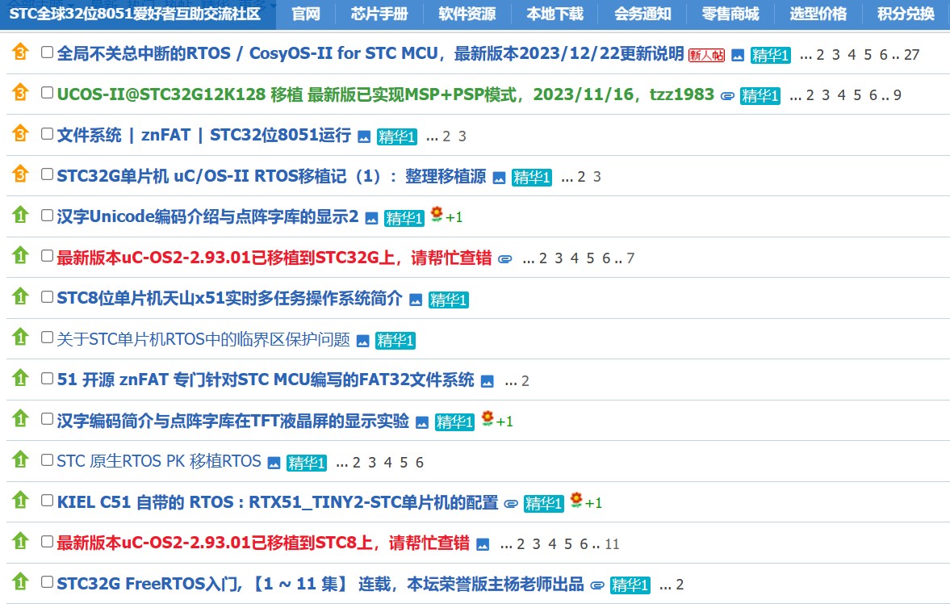
Task: Open the 官网 navigation tab
Action: click(x=306, y=14)
